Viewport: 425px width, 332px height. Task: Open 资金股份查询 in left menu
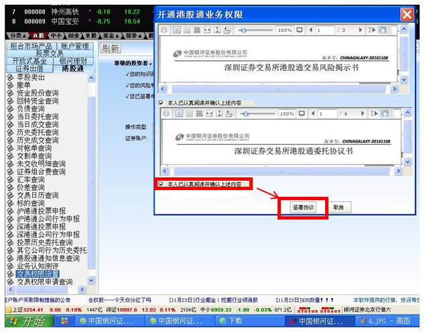38,93
